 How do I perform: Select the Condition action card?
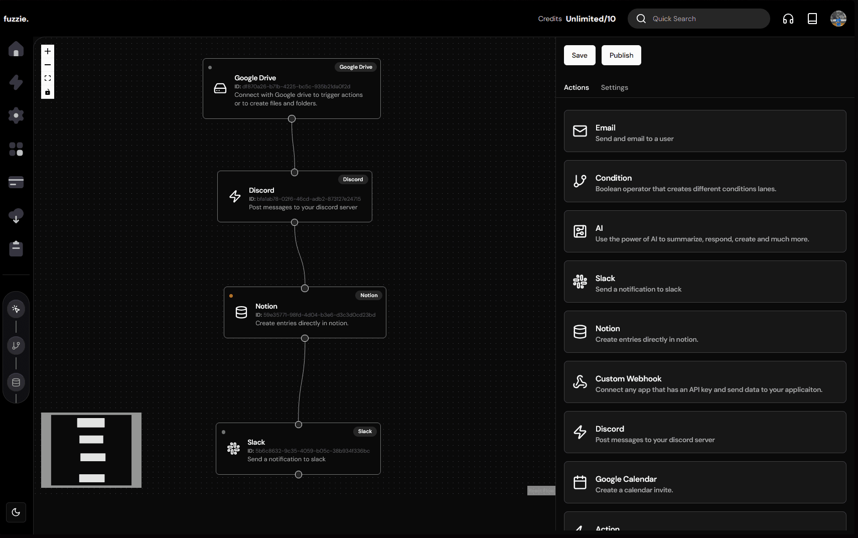(705, 181)
